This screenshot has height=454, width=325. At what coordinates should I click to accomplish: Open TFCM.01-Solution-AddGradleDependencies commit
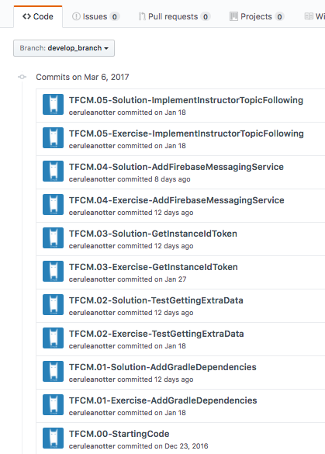[x=163, y=367]
